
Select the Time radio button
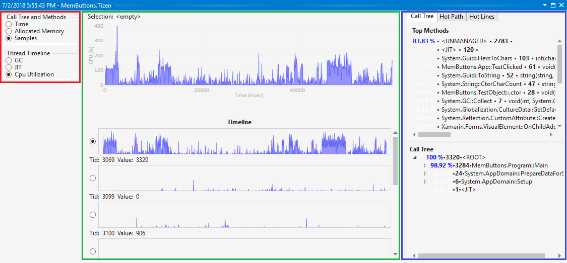pos(9,24)
